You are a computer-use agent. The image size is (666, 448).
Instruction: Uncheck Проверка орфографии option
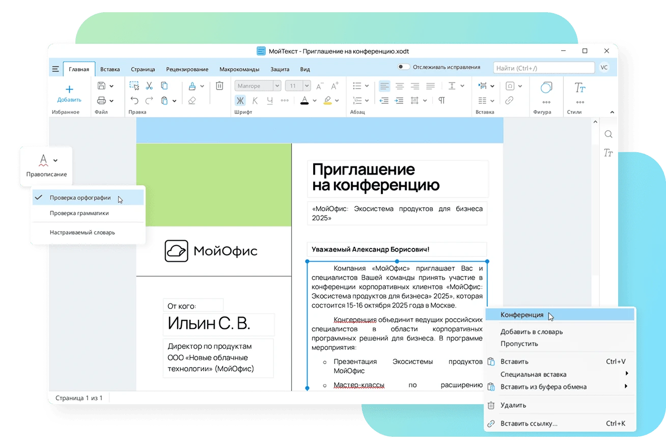pyautogui.click(x=88, y=198)
